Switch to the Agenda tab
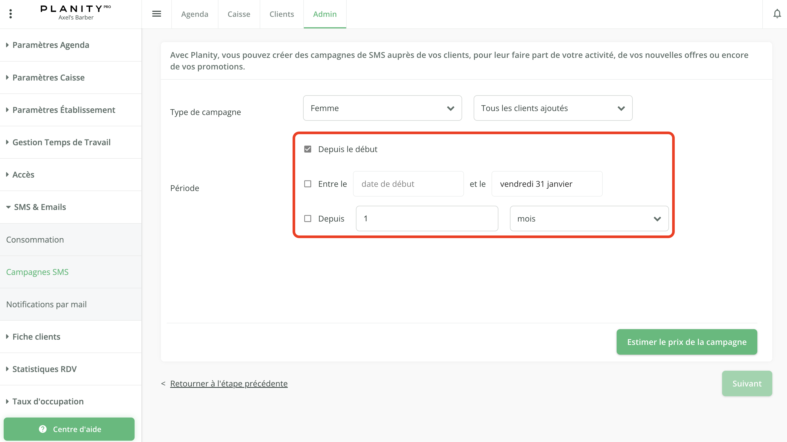Viewport: 787px width, 442px height. (195, 14)
